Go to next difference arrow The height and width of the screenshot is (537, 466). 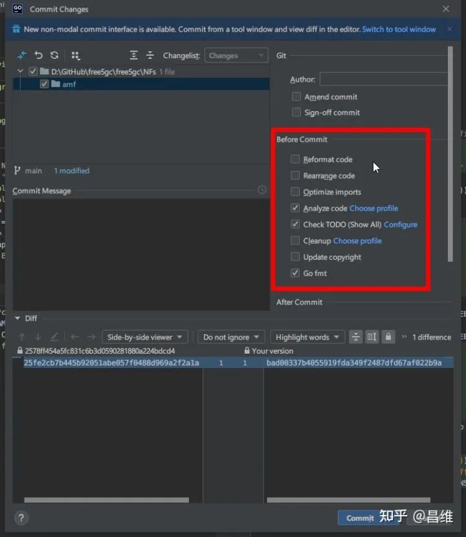(x=38, y=337)
